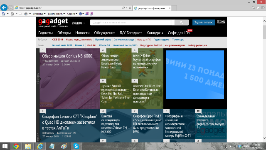Go back using the blue Back arrow
This screenshot has height=150, width=266.
click(x=4, y=7)
